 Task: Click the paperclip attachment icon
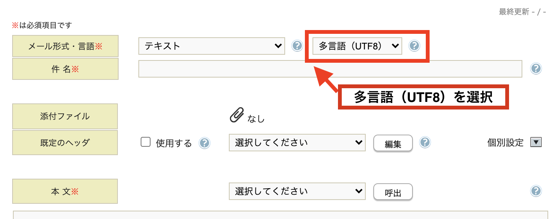pos(236,115)
